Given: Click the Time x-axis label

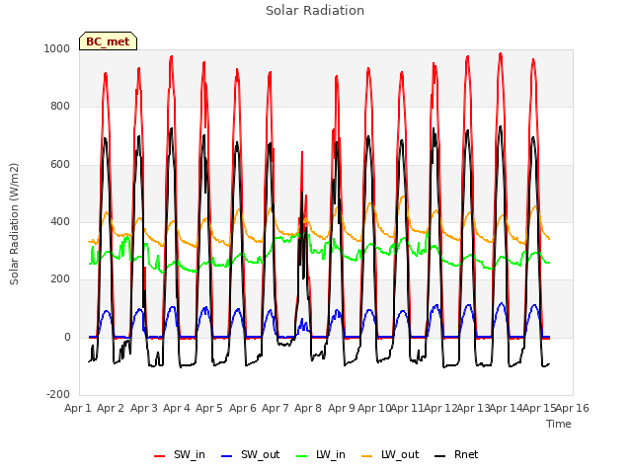Looking at the screenshot, I should point(559,424).
